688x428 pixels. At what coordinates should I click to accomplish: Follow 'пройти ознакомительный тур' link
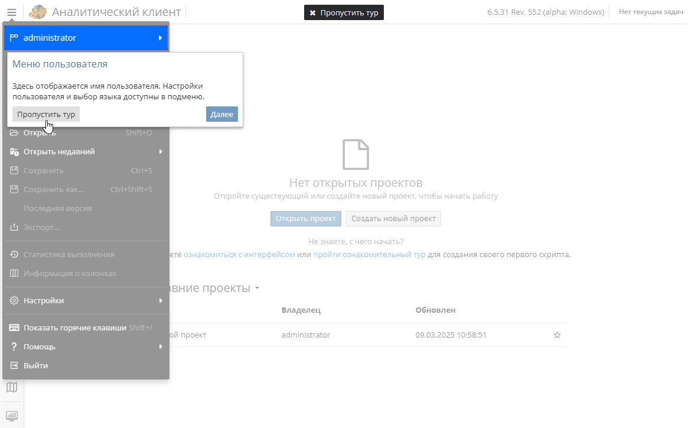pos(369,255)
